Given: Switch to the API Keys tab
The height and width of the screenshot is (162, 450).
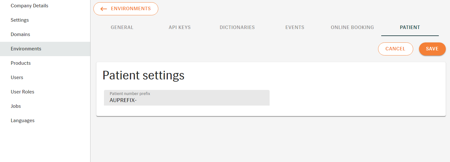Looking at the screenshot, I should pos(179,27).
